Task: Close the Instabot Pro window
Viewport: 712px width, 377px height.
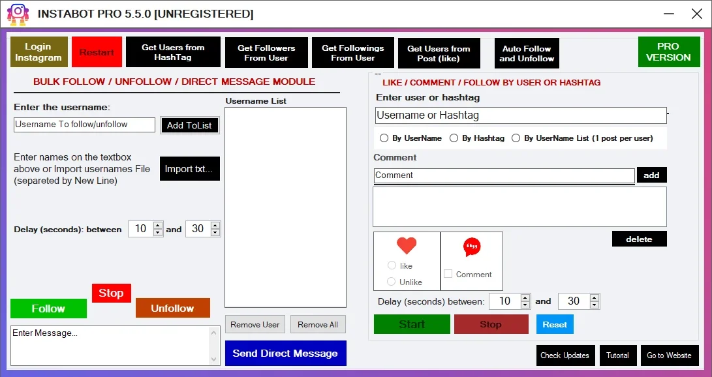Action: 697,14
